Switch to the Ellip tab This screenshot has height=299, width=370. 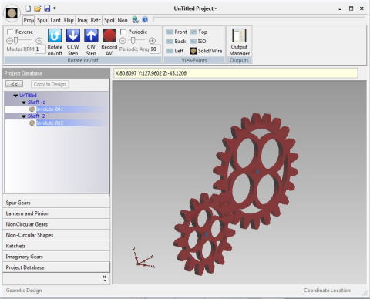click(69, 20)
